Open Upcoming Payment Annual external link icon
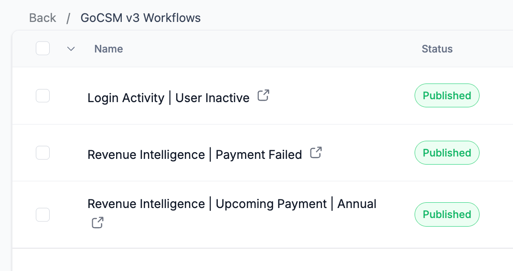This screenshot has width=513, height=271. [97, 223]
